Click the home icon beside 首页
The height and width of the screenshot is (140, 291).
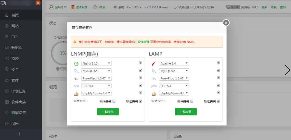click(x=7, y=15)
